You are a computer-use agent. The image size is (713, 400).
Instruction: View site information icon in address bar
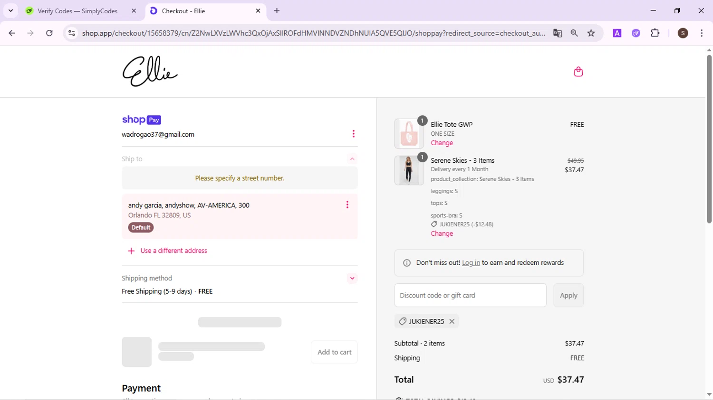coord(71,33)
